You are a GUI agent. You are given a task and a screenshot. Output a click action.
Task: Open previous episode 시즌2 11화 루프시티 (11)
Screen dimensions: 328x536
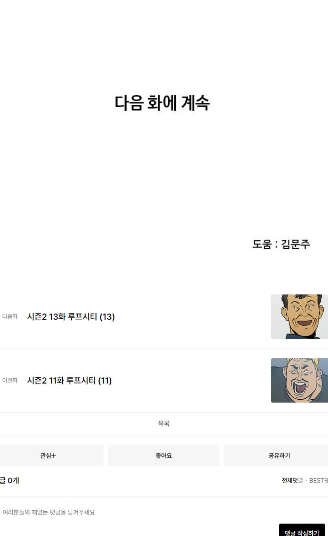(69, 381)
